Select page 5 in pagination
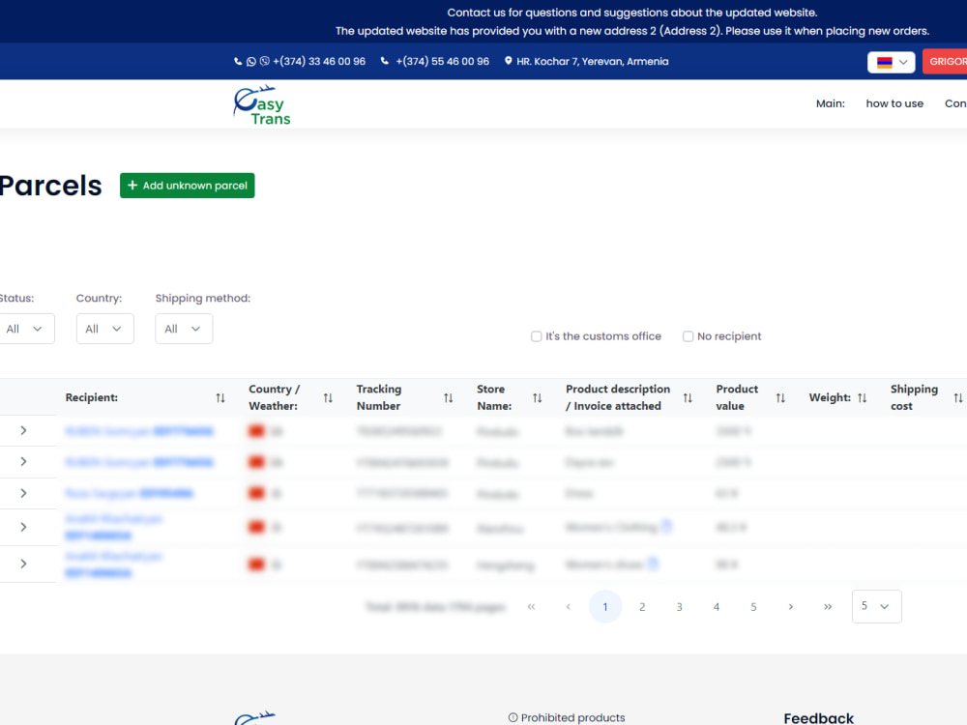Screen dimensions: 967x725 pos(753,607)
